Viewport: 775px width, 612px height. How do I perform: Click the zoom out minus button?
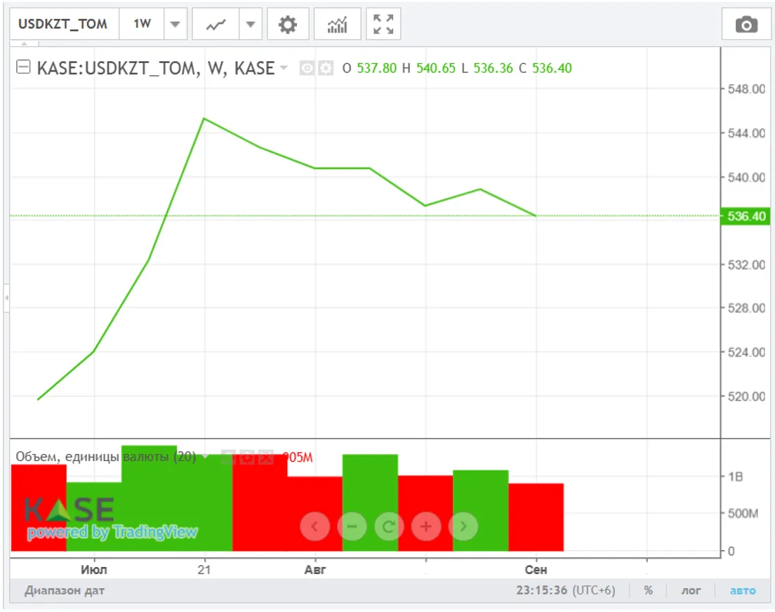[x=352, y=526]
